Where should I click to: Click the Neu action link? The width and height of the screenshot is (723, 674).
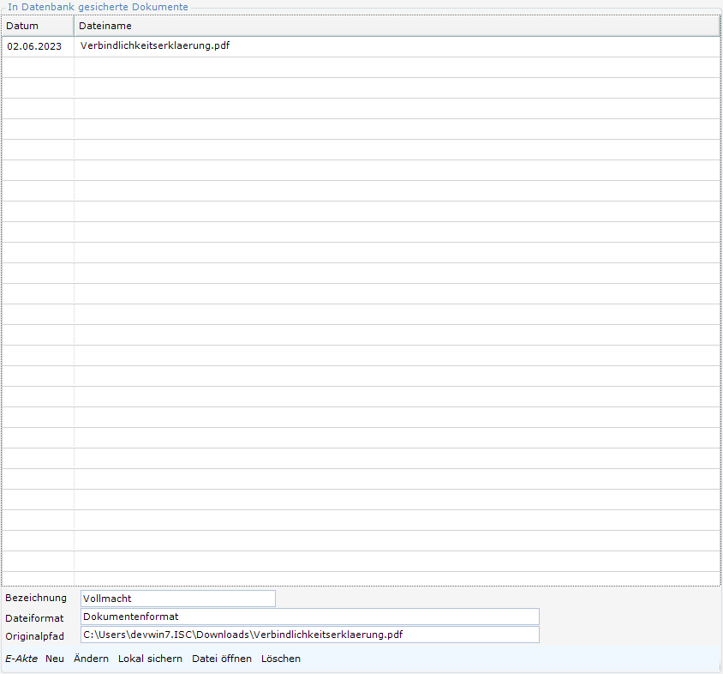(x=55, y=659)
